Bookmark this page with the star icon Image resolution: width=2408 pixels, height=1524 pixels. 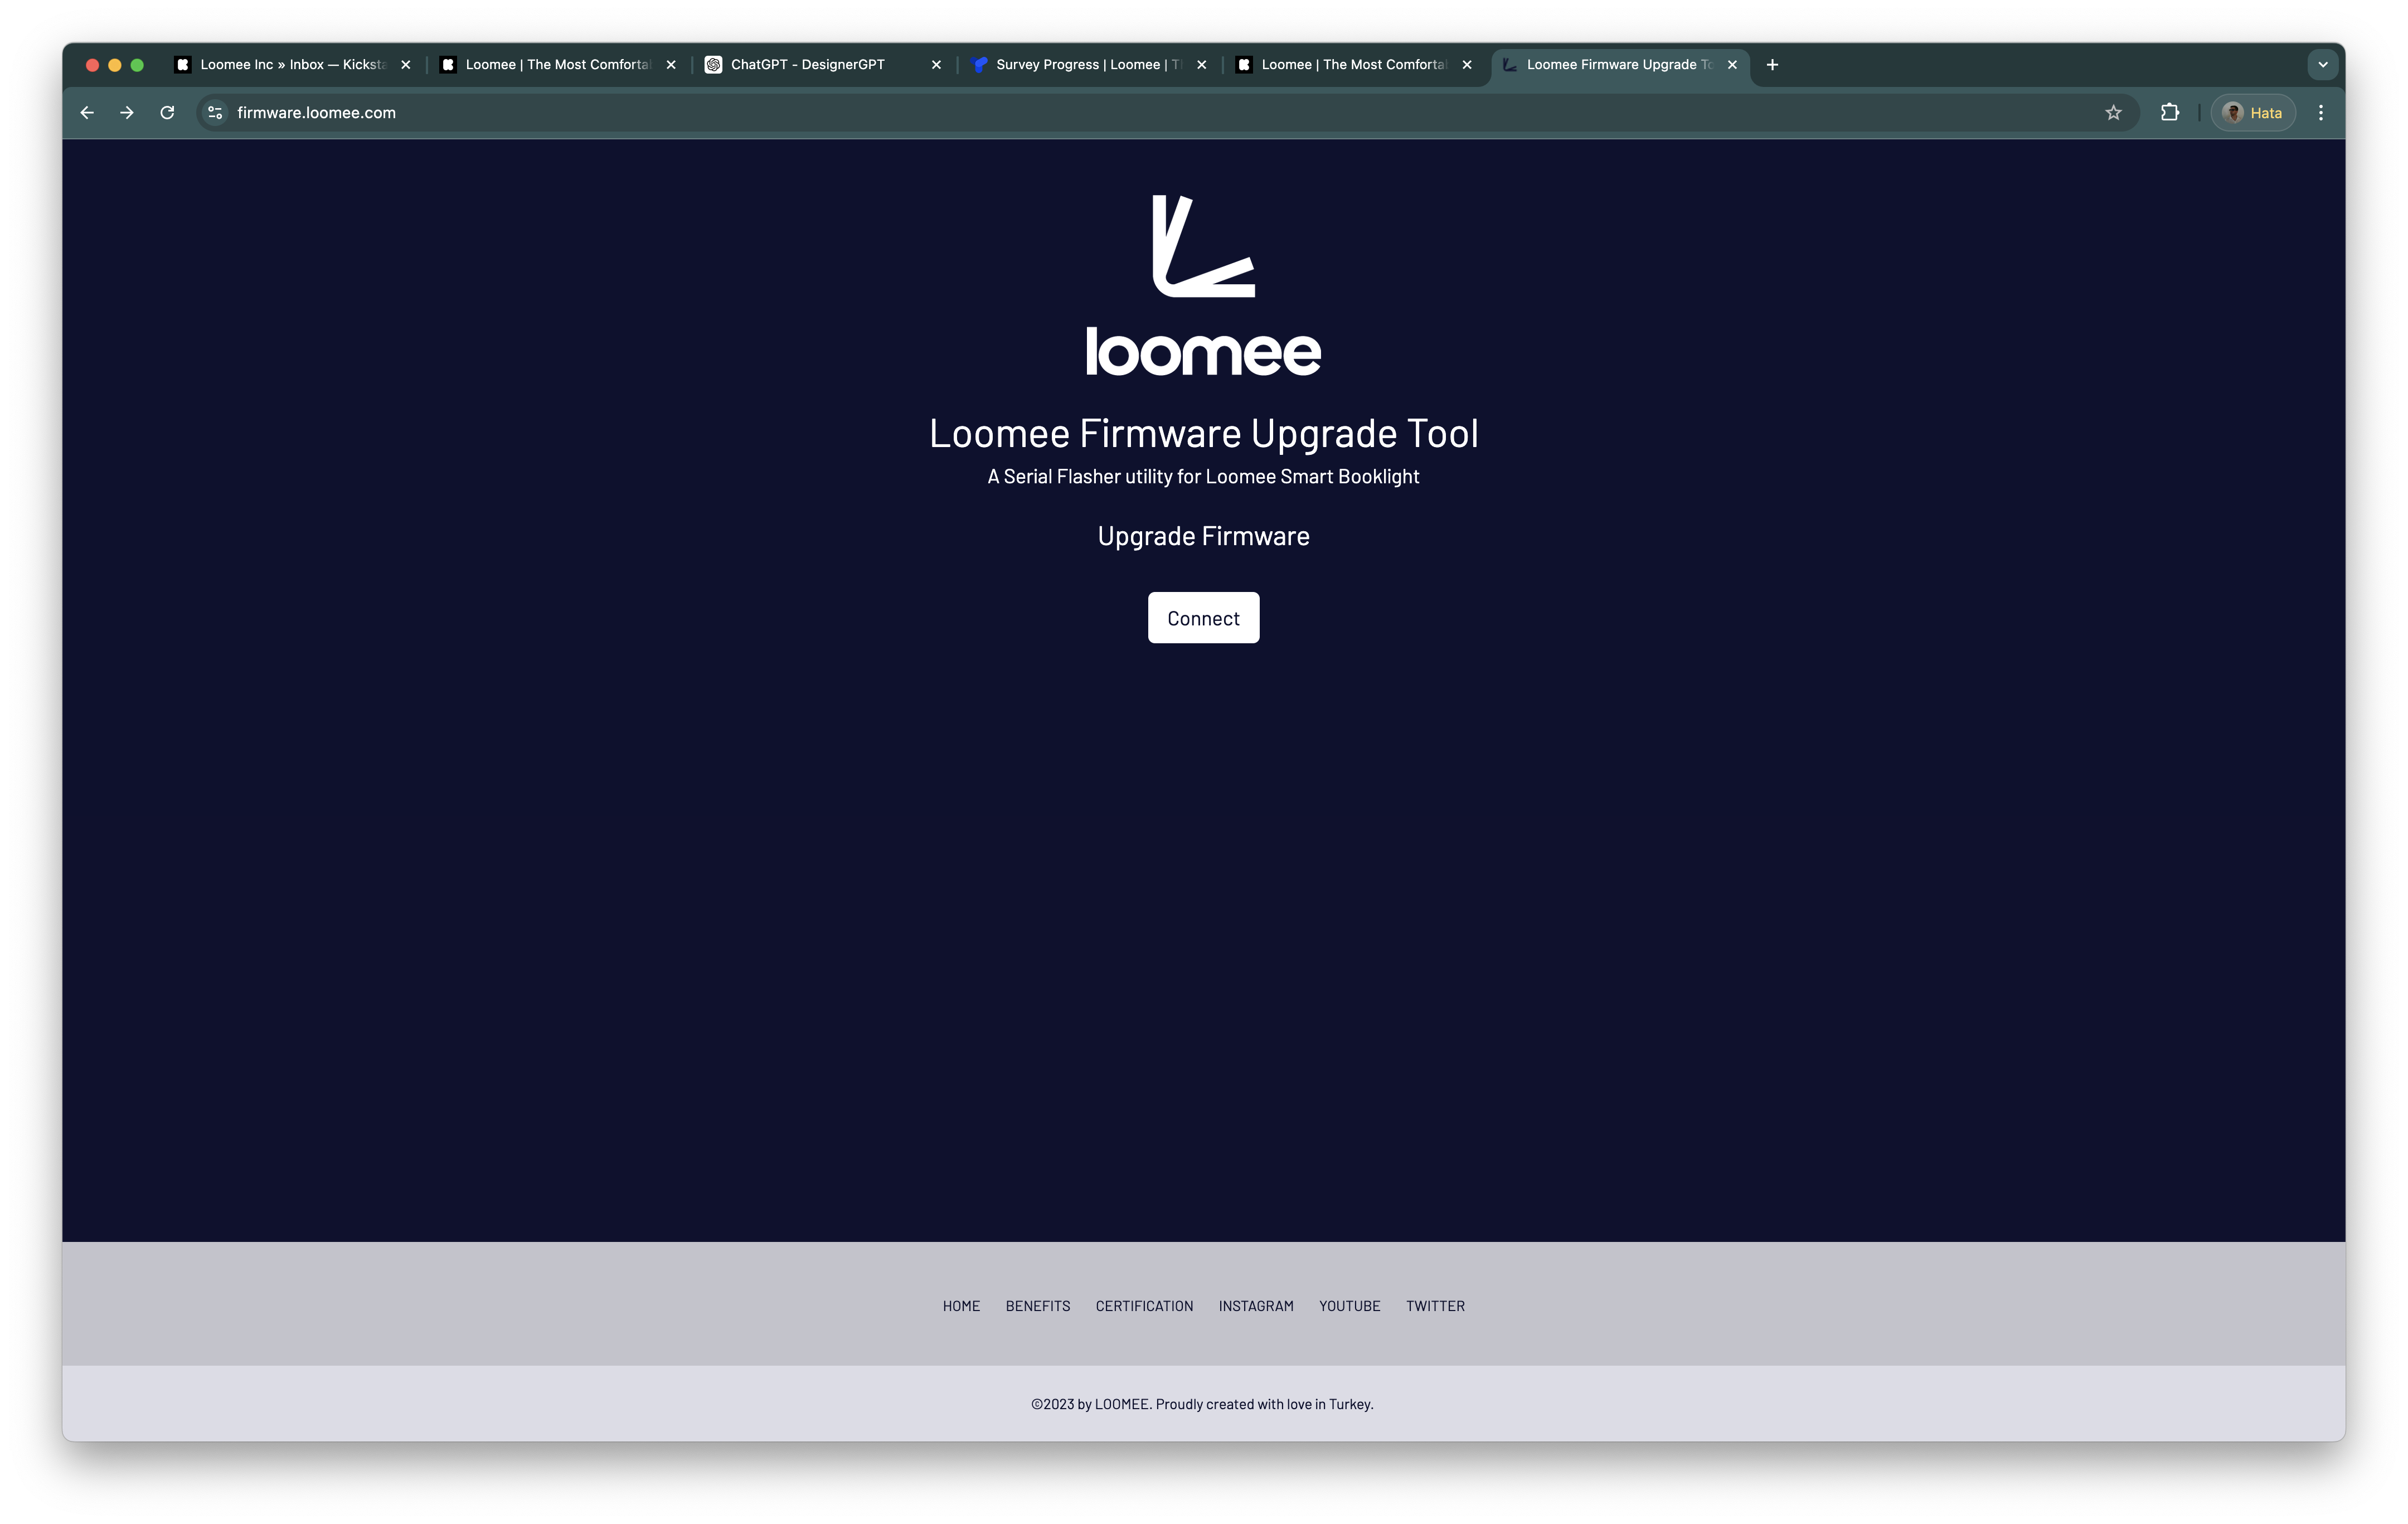coord(2113,113)
